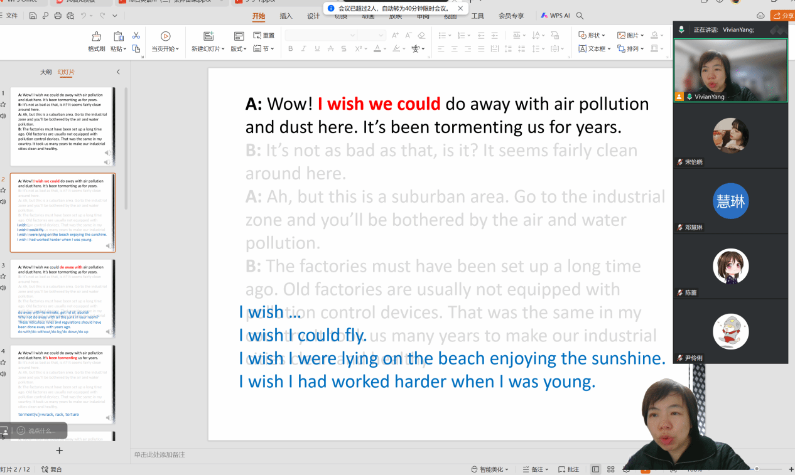Open the Insert (插入) ribbon tab

(286, 16)
